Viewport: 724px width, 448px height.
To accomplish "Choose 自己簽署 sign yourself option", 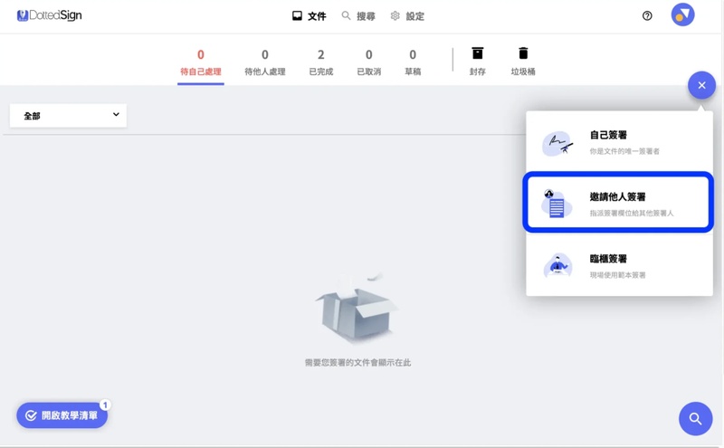I will tap(619, 143).
